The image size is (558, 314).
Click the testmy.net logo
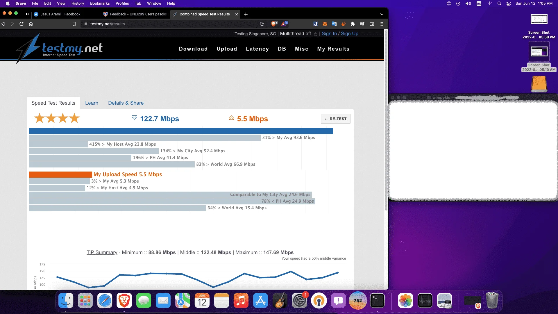[60, 49]
